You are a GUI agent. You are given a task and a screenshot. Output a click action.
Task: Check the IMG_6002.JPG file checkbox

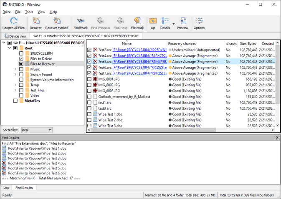coord(89,85)
